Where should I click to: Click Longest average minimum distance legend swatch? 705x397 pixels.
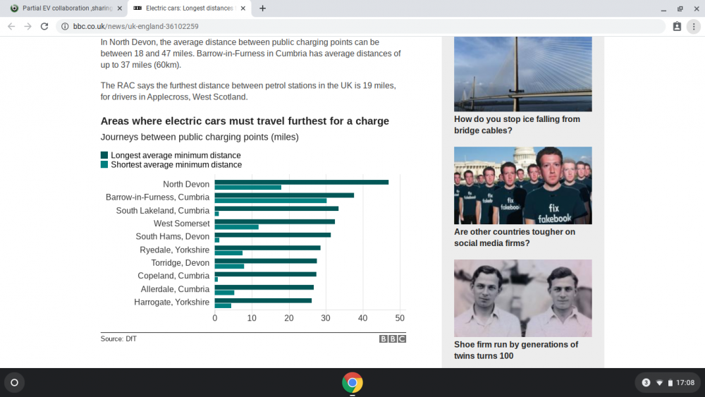(104, 155)
